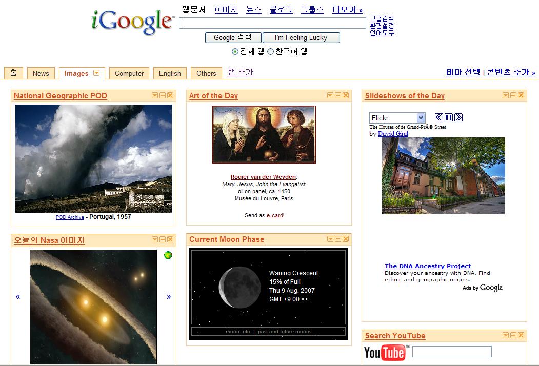Open the Rogier van der Weyden link

tap(263, 177)
